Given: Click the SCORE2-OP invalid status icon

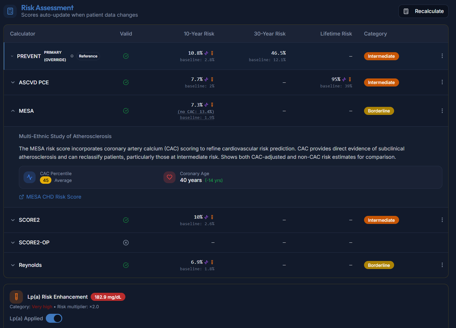Looking at the screenshot, I should pos(126,242).
